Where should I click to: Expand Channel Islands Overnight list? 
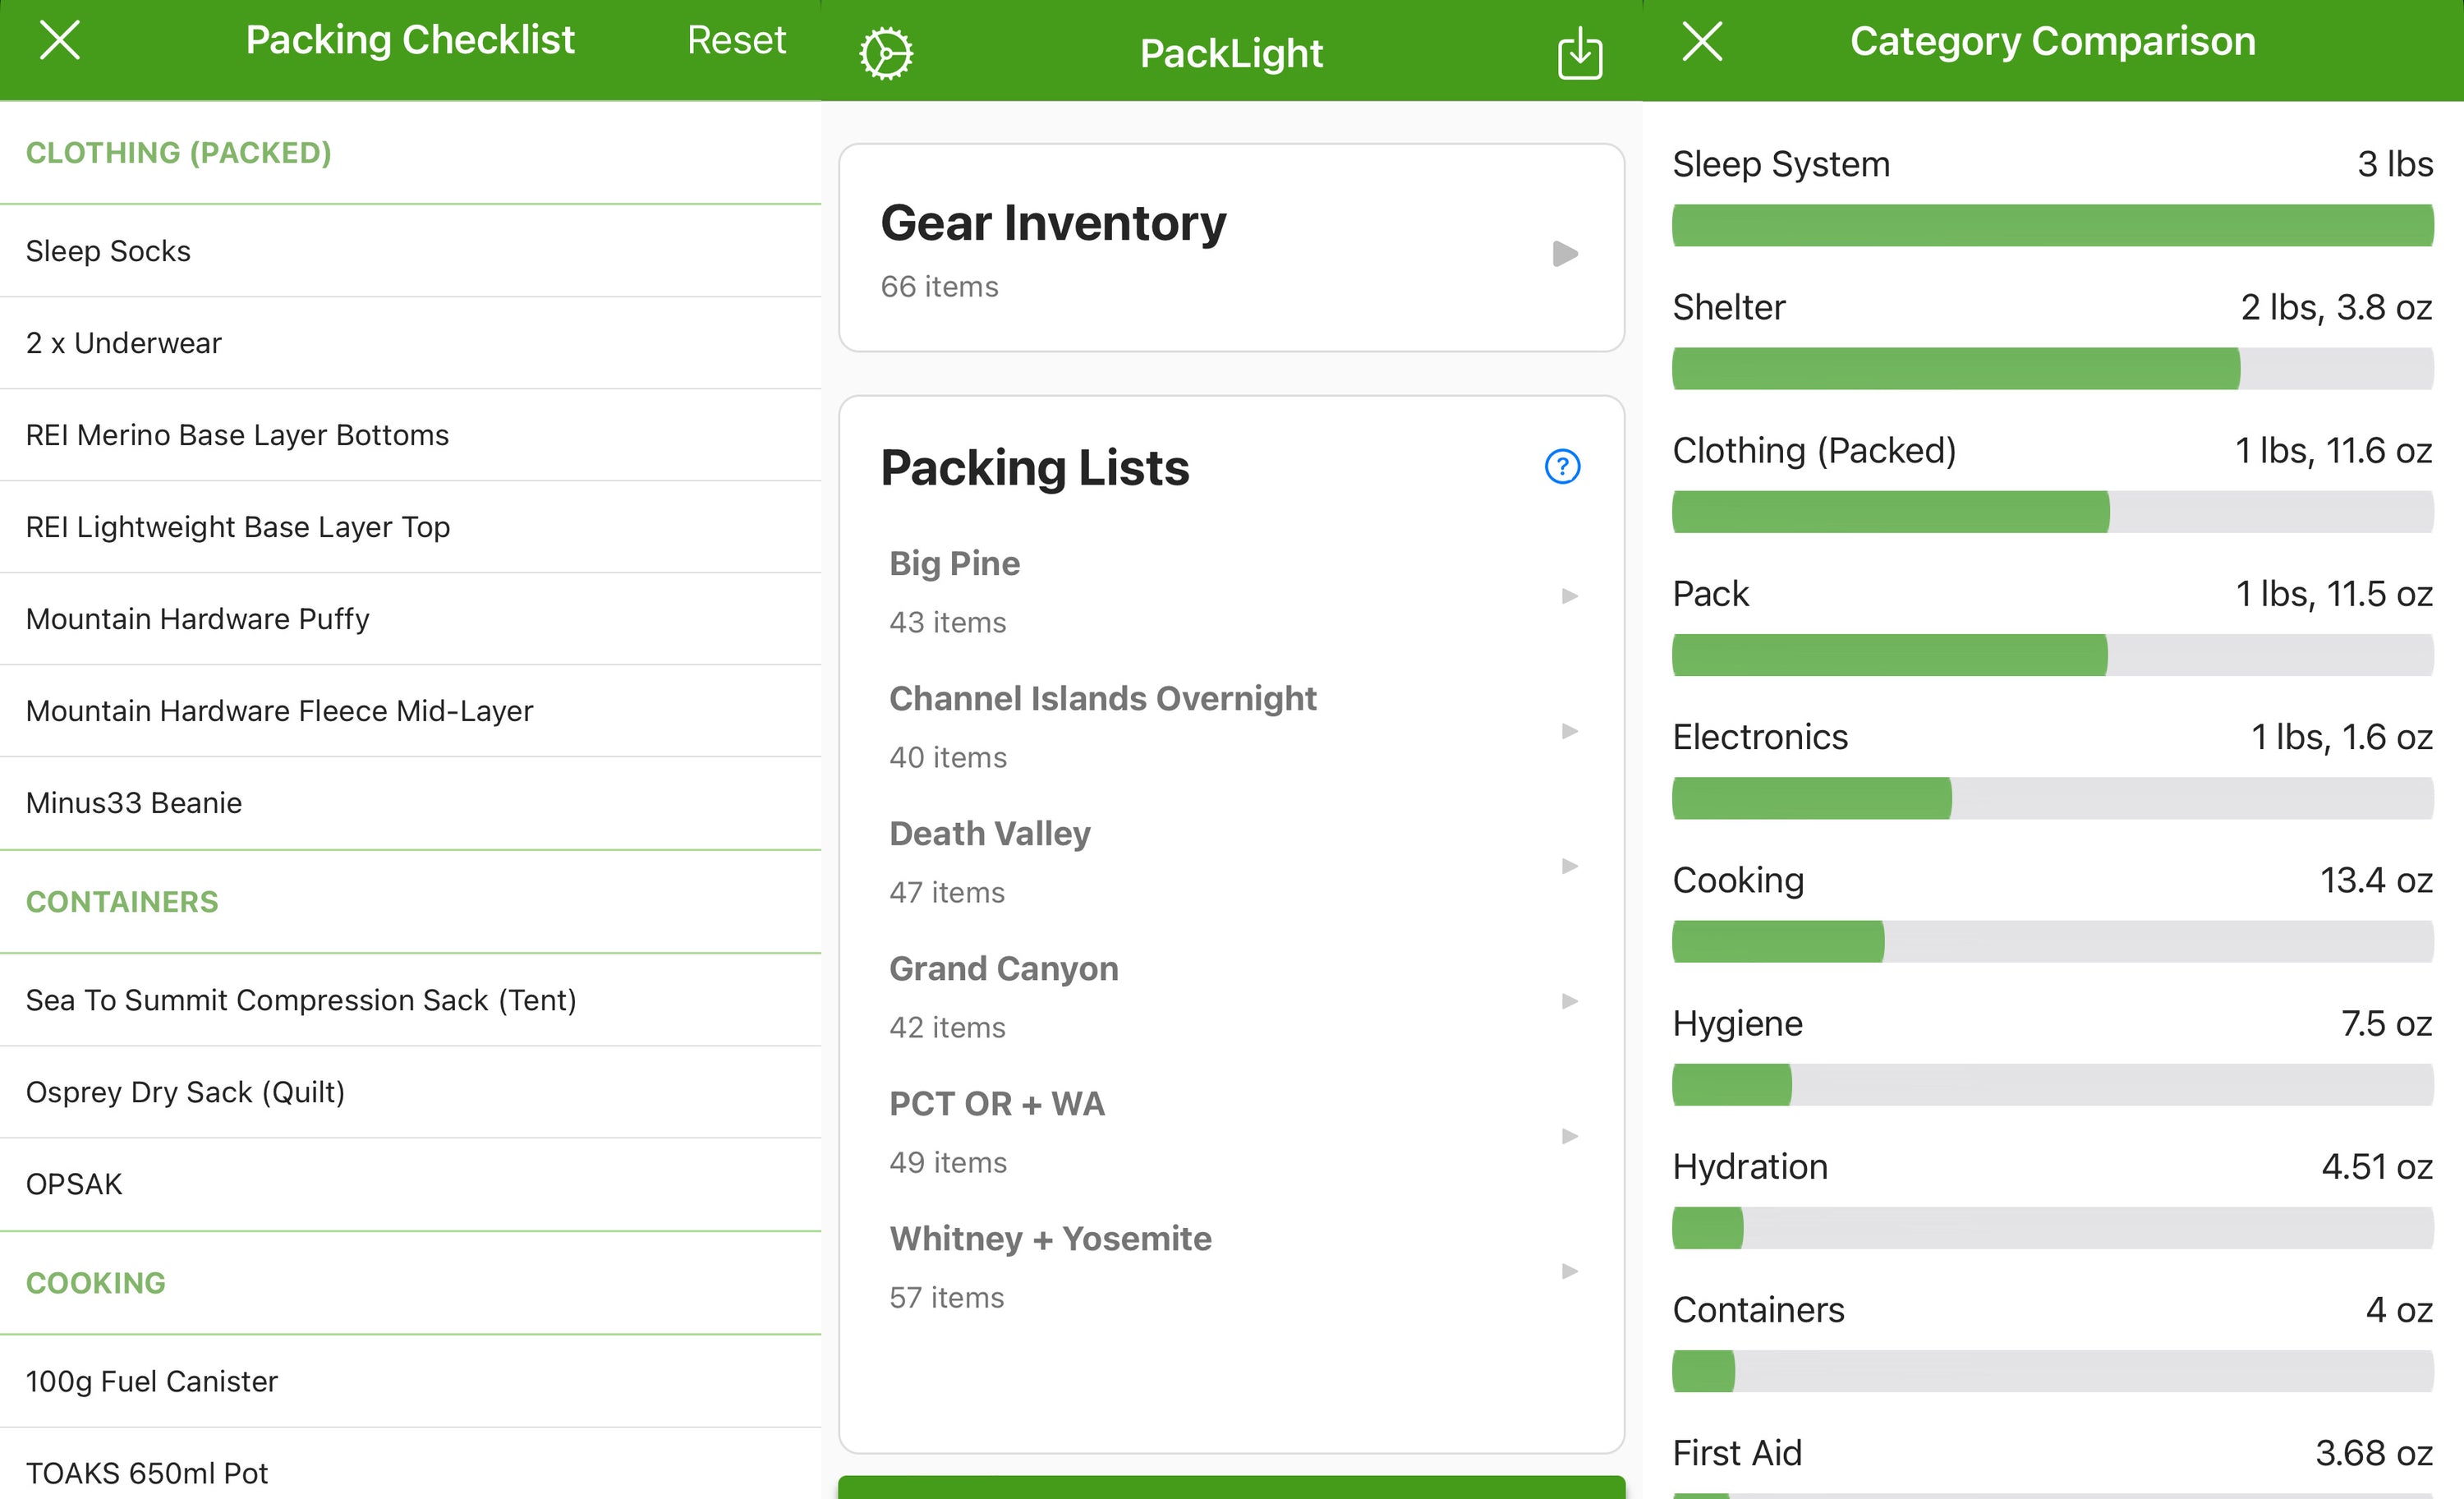click(x=1102, y=698)
